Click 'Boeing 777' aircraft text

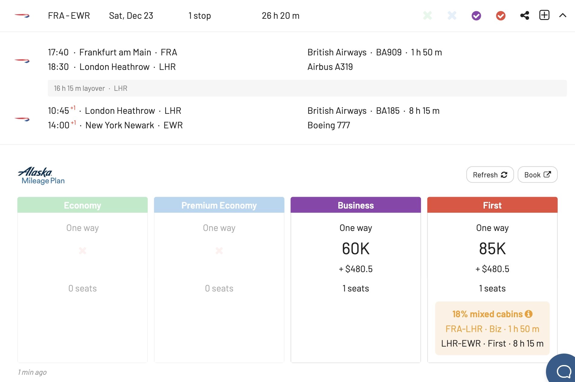click(329, 125)
